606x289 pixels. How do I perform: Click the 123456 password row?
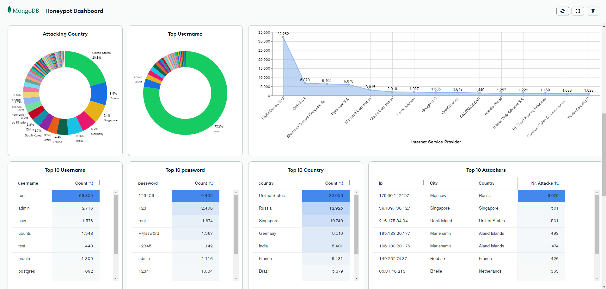146,196
